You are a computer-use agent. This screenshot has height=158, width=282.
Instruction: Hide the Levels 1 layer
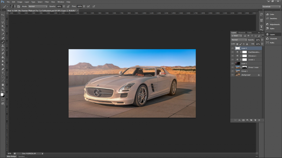233,60
